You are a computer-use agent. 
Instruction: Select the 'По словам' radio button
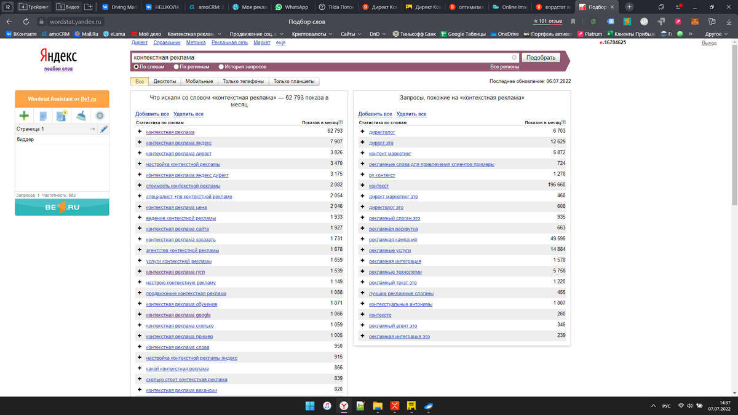137,66
